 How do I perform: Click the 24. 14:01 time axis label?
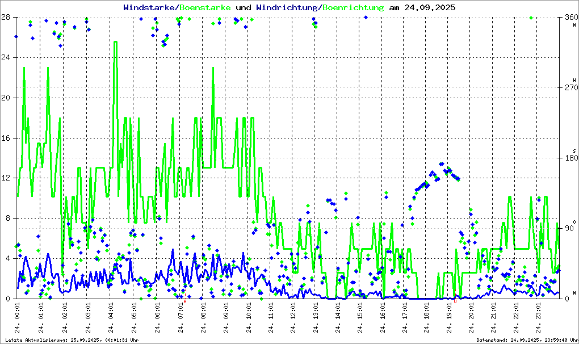coord(338,317)
